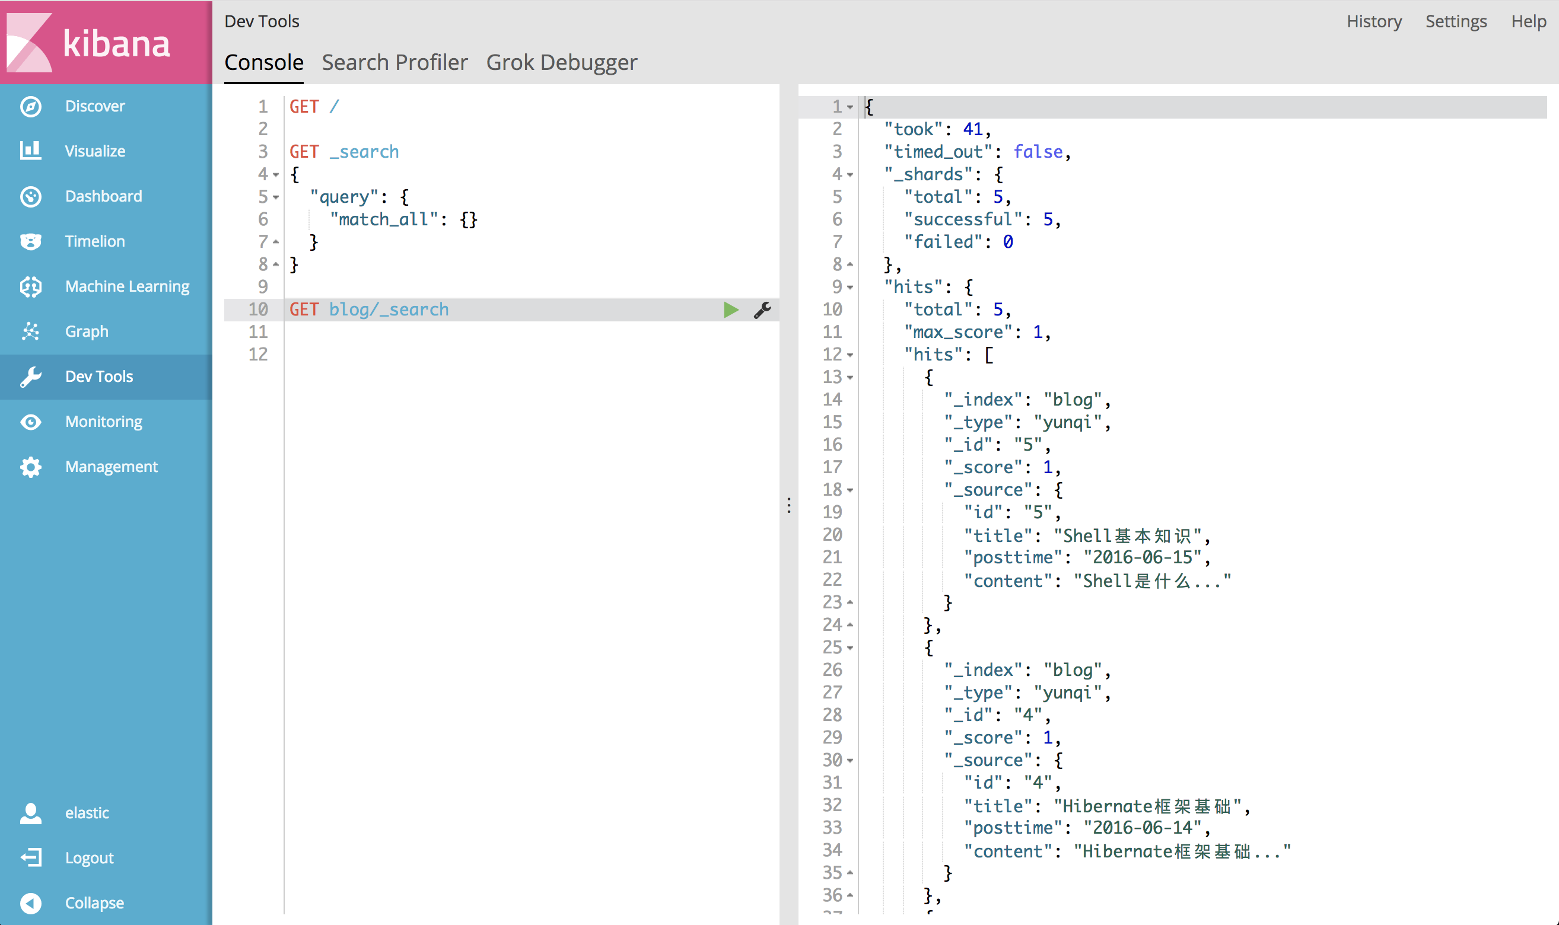
Task: Open Machine Learning brain icon
Action: [31, 287]
